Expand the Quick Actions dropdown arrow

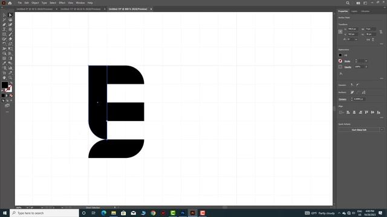pyautogui.click(x=382, y=130)
